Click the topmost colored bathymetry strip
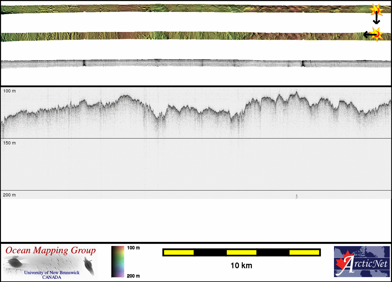This screenshot has height=282, width=392. 188,8
